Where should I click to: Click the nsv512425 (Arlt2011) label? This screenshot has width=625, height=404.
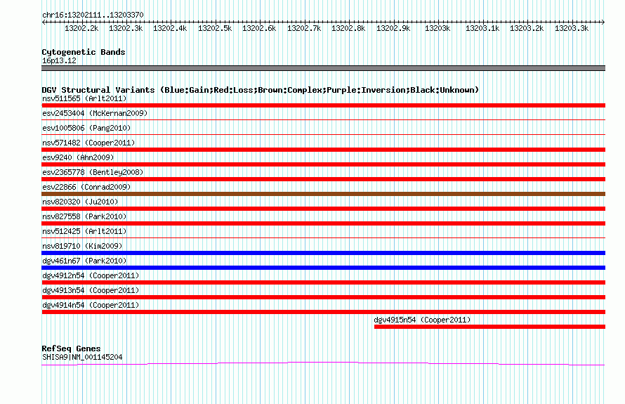click(84, 231)
